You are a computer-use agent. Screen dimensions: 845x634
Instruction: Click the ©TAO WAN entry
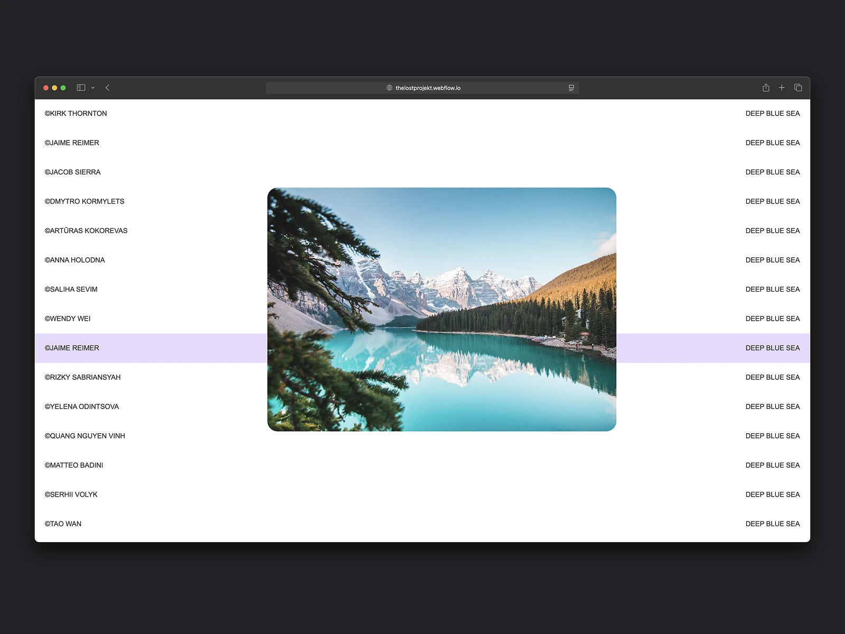[63, 524]
